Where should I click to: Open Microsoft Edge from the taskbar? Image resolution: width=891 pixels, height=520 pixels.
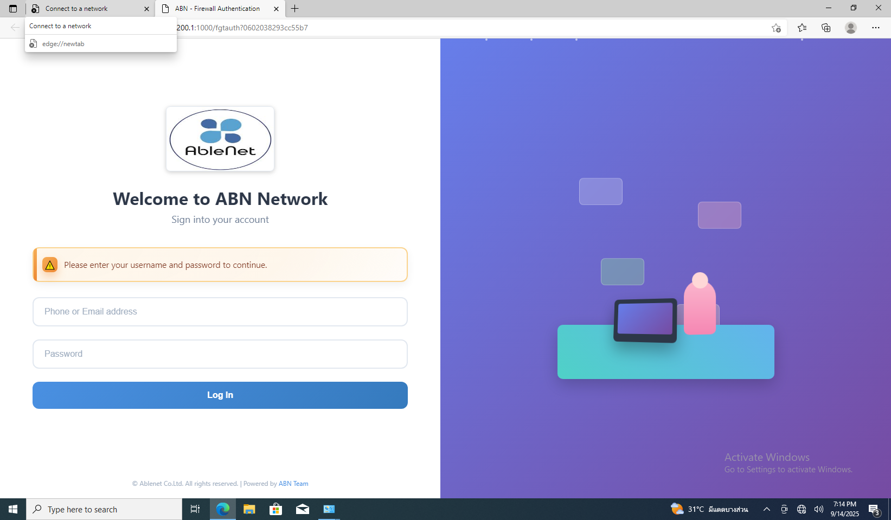coord(223,509)
